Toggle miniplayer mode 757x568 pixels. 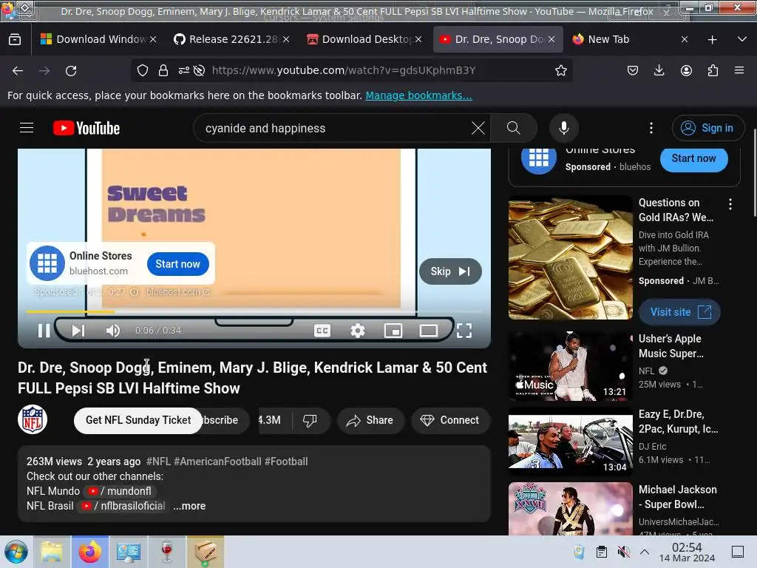[x=393, y=331]
